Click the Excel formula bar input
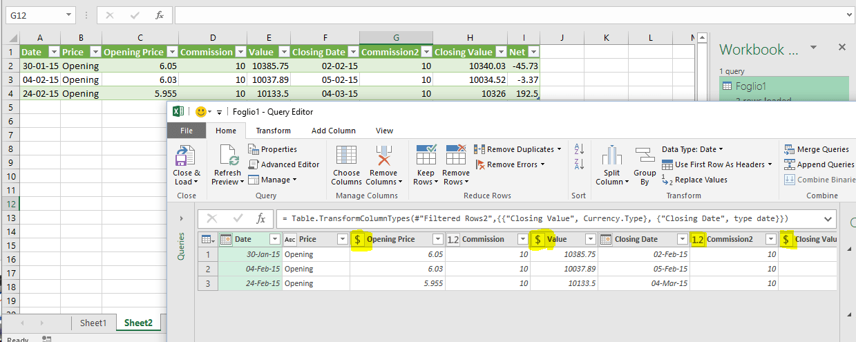Screen dimensions: 856x342 click(510, 15)
